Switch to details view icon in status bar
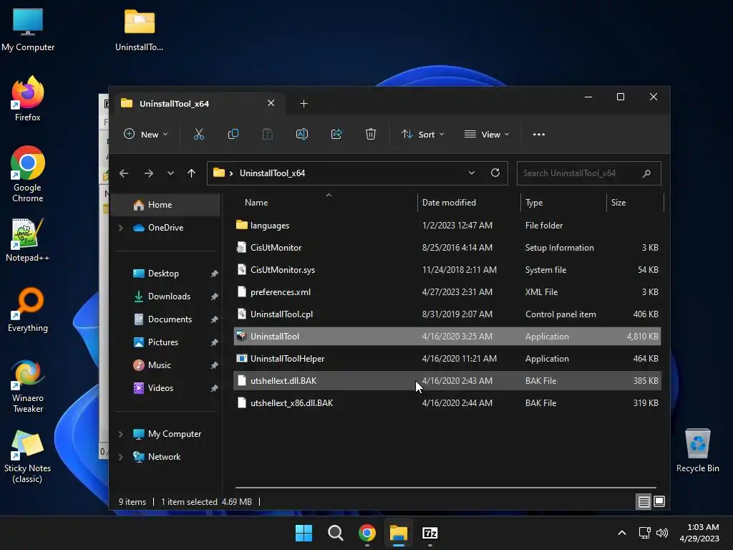Screen dimensions: 733x550 644,501
